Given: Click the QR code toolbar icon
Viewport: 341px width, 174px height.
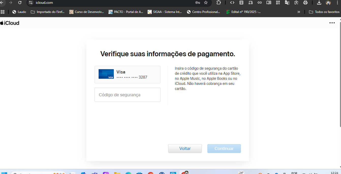Looking at the screenshot, I should pyautogui.click(x=278, y=3).
